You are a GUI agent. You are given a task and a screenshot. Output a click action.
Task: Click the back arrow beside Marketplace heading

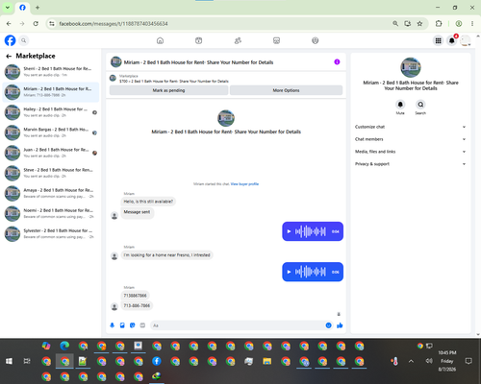(x=9, y=57)
